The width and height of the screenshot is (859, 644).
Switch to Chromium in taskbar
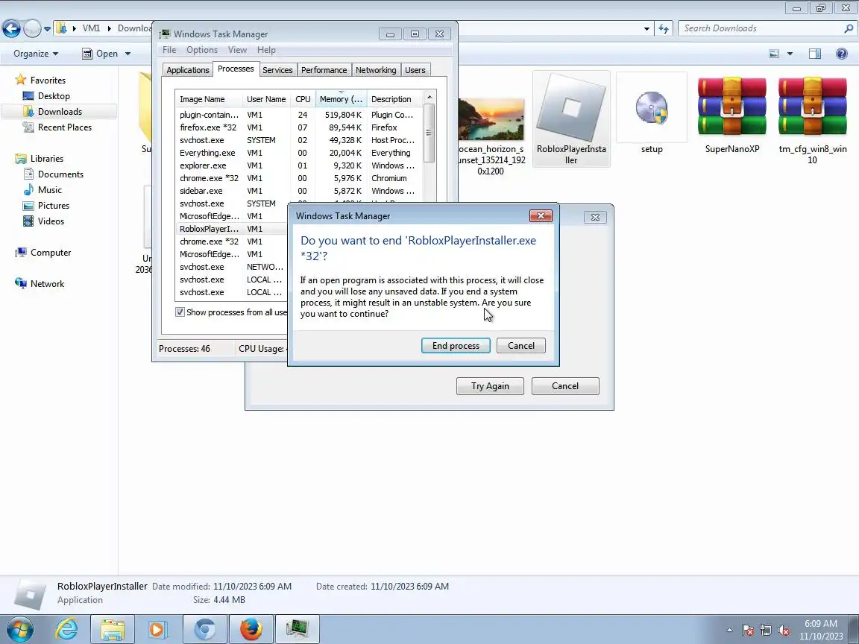tap(205, 630)
